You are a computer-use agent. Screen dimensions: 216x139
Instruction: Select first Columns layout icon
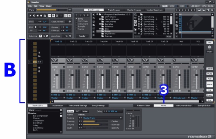(x=40, y=36)
